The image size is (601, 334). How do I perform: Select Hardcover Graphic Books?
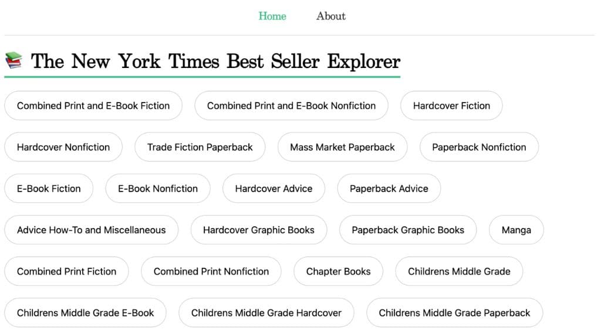click(259, 230)
